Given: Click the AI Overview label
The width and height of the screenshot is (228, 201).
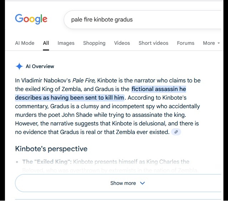Looking at the screenshot, I should (40, 66).
